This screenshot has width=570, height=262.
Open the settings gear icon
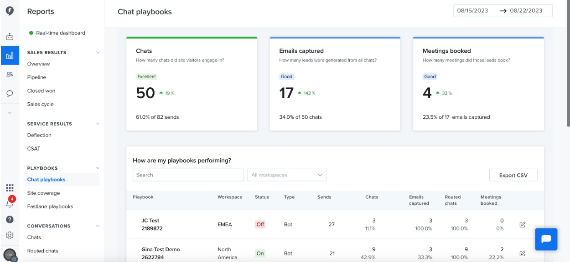[x=10, y=235]
